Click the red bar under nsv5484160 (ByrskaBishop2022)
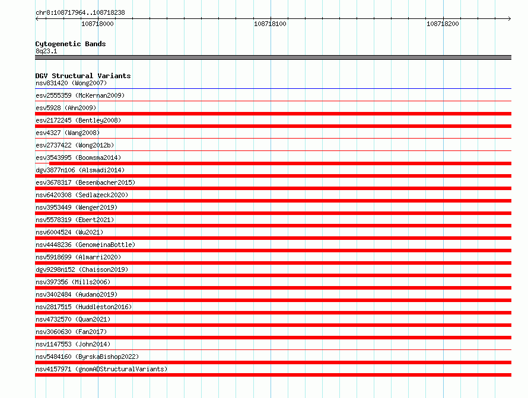The height and width of the screenshot is (398, 528). point(273,362)
